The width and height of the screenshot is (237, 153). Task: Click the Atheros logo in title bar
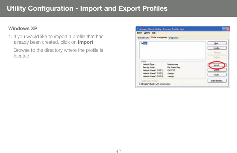[x=137, y=29]
